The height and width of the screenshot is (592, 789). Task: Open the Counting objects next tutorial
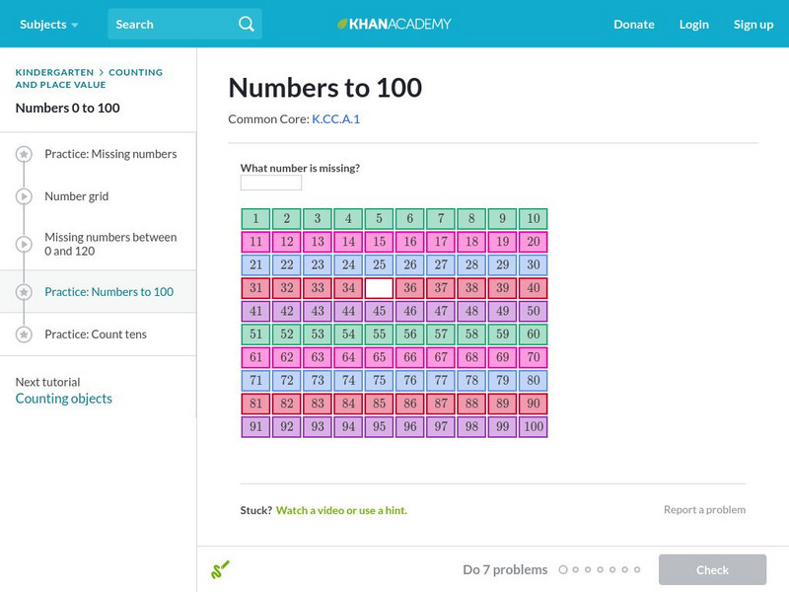coord(64,399)
